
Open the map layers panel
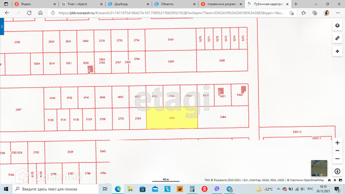pyautogui.click(x=337, y=25)
